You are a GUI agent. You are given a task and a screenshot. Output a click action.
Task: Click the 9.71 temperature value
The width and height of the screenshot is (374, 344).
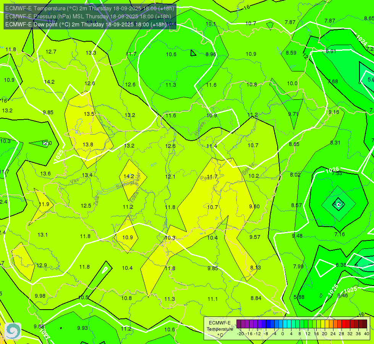(x=293, y=114)
